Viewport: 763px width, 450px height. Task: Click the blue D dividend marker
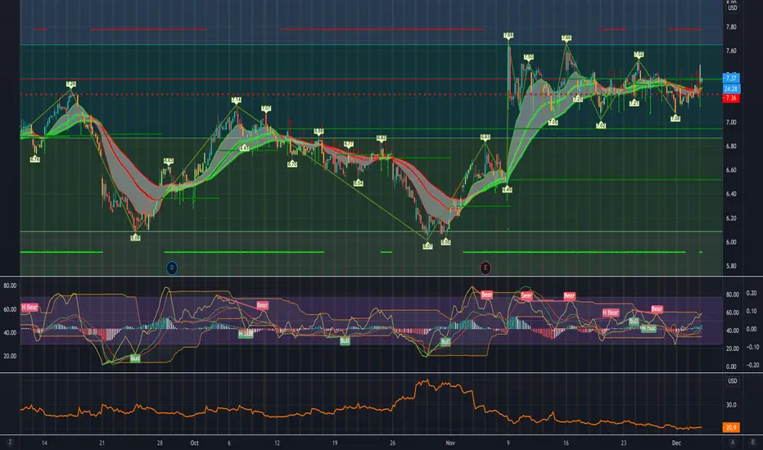coord(172,268)
